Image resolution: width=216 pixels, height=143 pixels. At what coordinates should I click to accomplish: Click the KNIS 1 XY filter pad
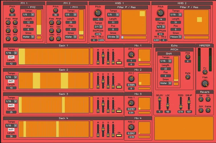[134, 22]
